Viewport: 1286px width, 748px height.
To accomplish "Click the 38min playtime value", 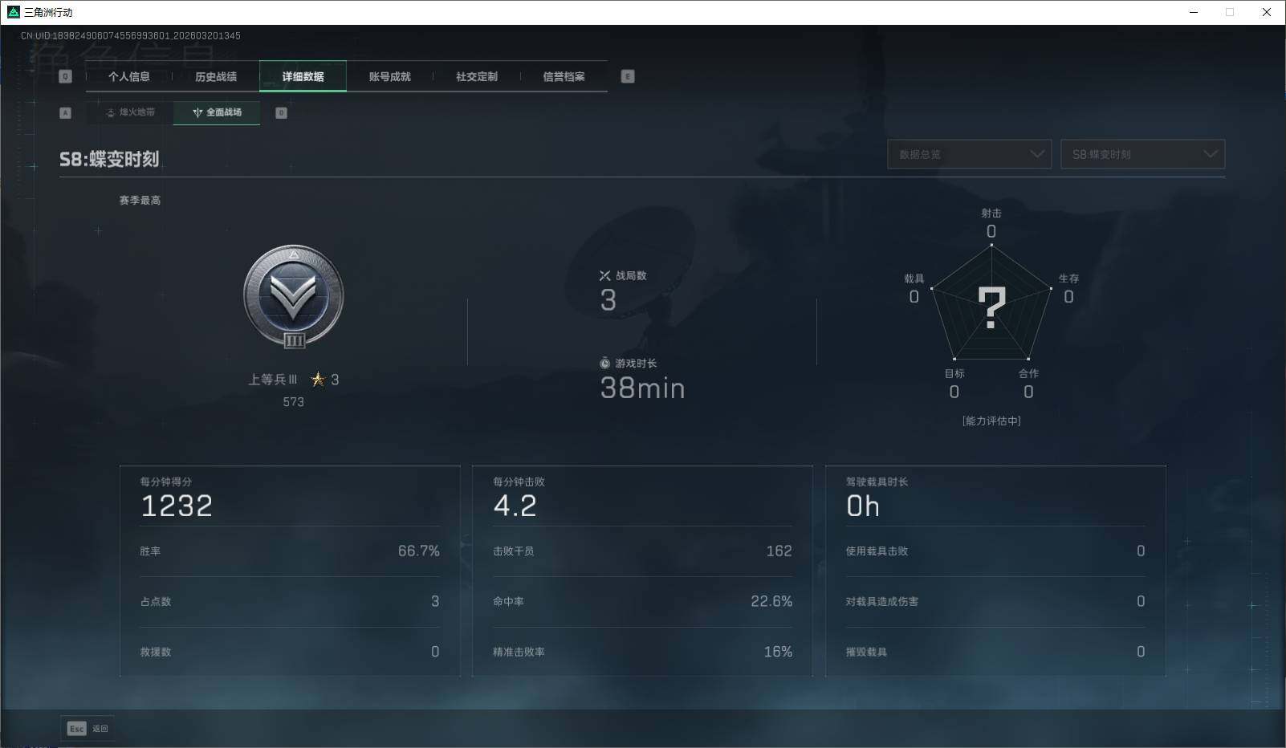I will 642,388.
